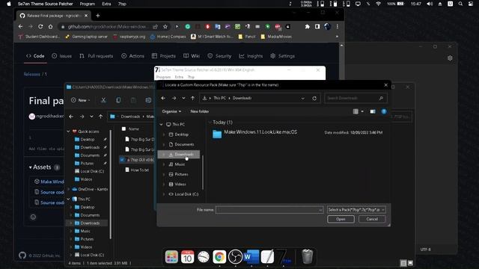Image resolution: width=479 pixels, height=269 pixels.
Task: Open Chrome Extensions puzzle icon
Action: click(307, 27)
